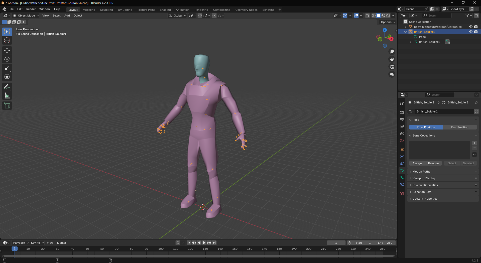Activate the Annotate tool
Image resolution: width=481 pixels, height=263 pixels.
7,87
